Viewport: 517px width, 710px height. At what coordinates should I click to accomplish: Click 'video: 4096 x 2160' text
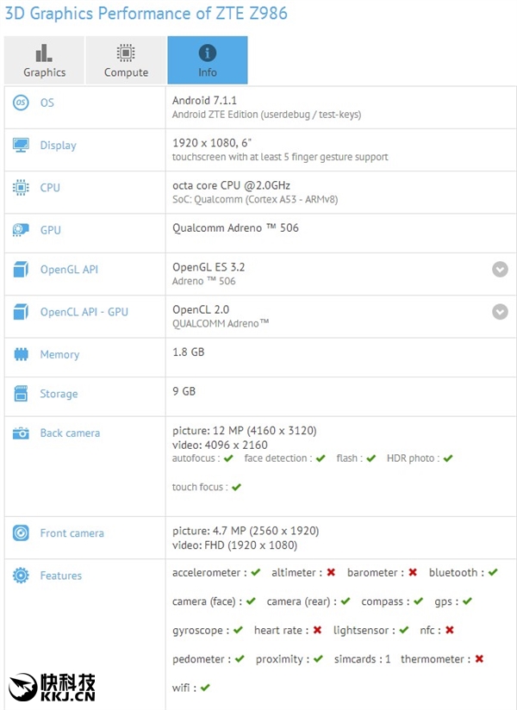coord(220,445)
